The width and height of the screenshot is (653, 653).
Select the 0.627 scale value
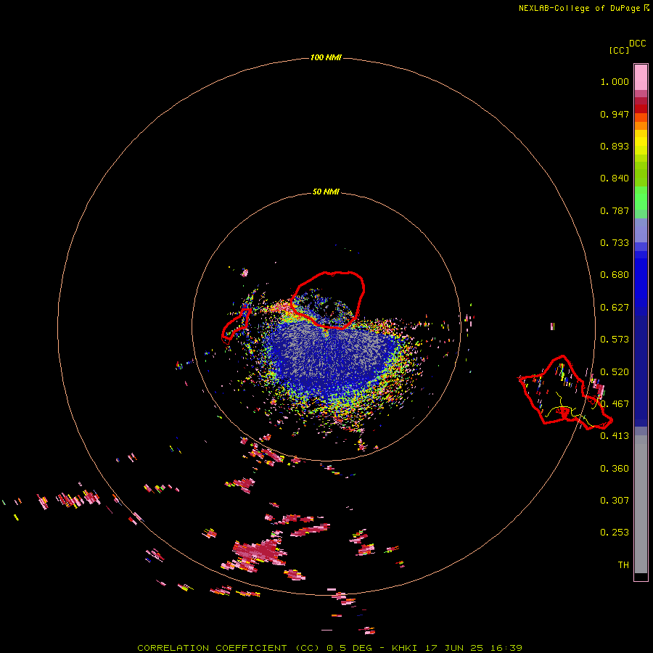(x=615, y=308)
